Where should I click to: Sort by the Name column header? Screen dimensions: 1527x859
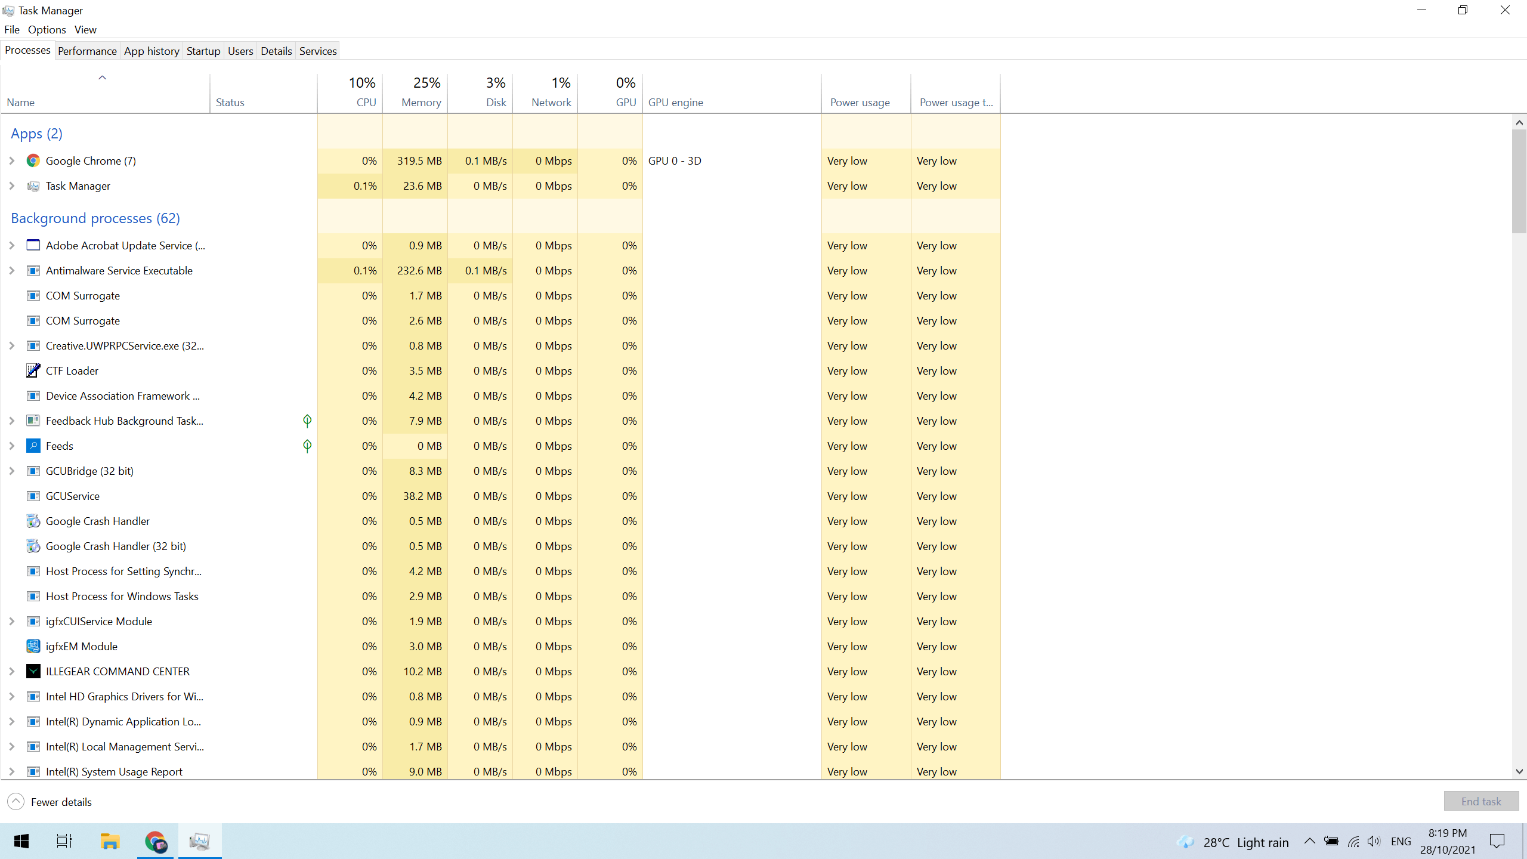[105, 93]
